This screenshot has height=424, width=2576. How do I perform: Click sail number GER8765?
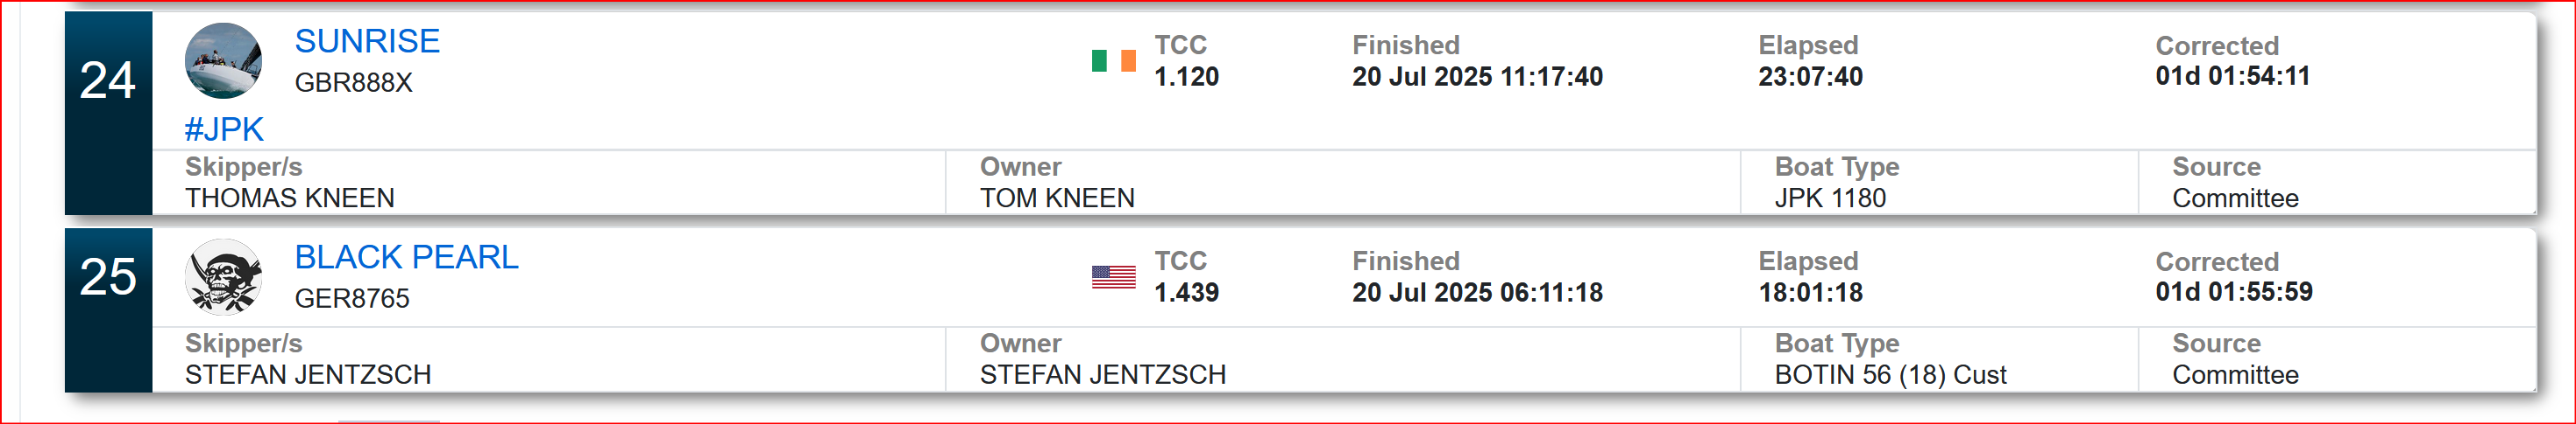(352, 298)
